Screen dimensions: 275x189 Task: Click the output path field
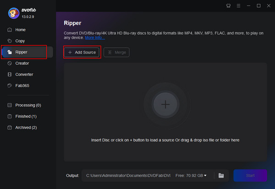pos(128,176)
